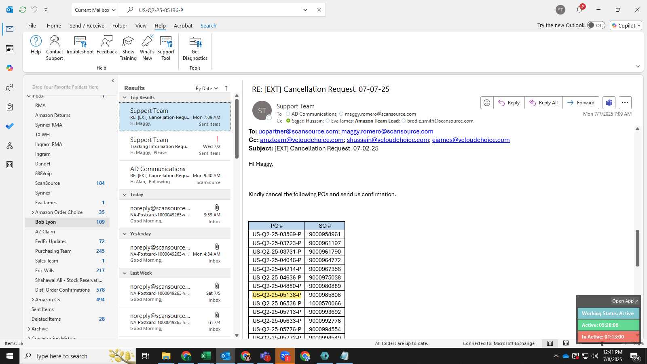Image resolution: width=647 pixels, height=364 pixels.
Task: Toggle Try the new Outlook switch
Action: pyautogui.click(x=596, y=25)
